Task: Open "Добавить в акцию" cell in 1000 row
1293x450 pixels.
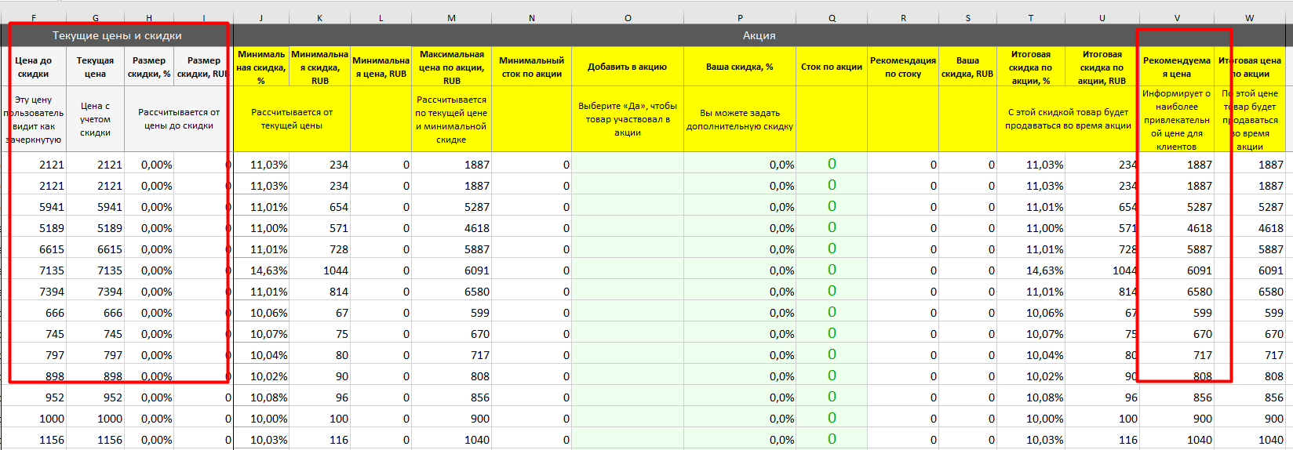Action: [x=627, y=419]
